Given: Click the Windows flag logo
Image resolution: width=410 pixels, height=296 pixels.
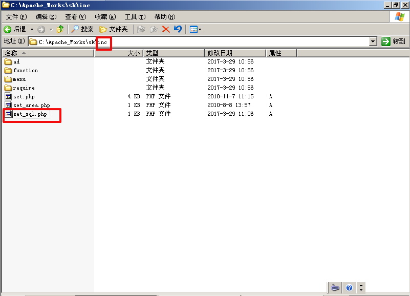Looking at the screenshot, I should [x=400, y=17].
